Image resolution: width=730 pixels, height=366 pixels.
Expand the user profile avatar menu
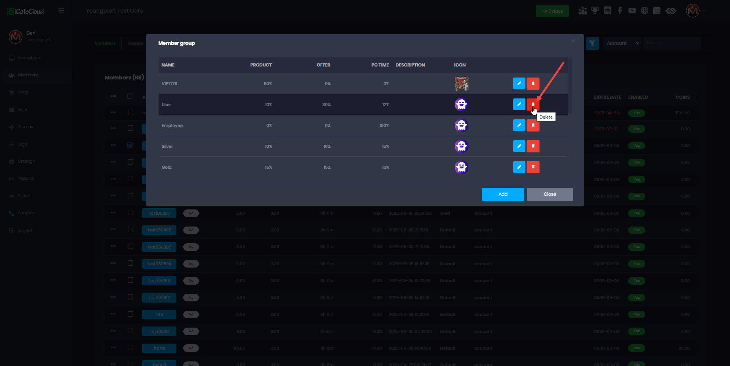(x=693, y=11)
